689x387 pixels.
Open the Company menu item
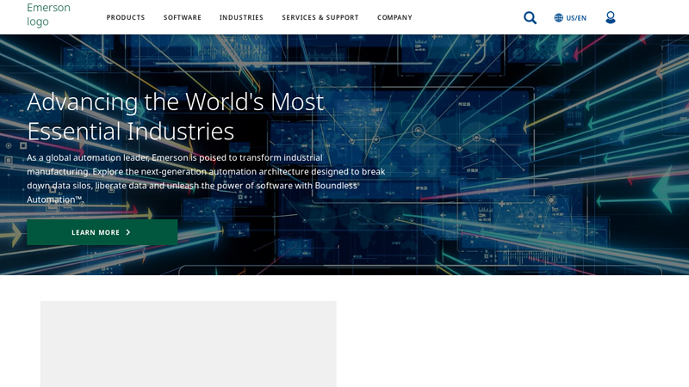coord(394,17)
